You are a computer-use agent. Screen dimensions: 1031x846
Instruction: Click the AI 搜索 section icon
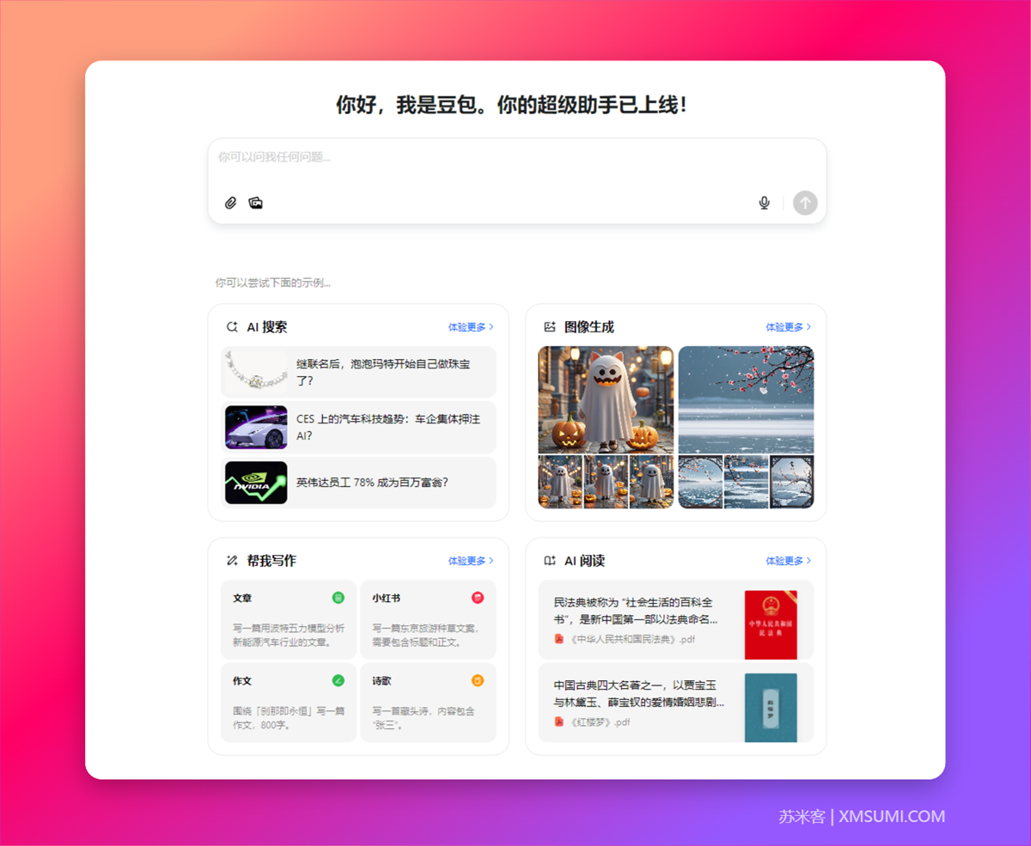[230, 326]
